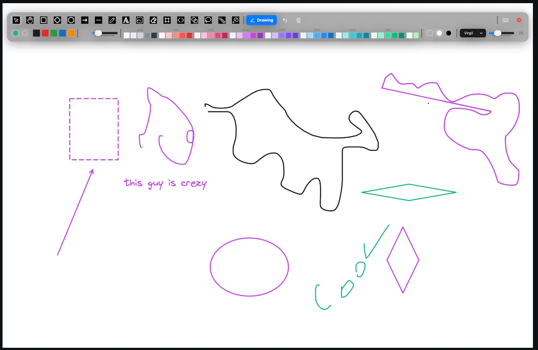This screenshot has height=350, width=538.
Task: Open the Virgil font dropdown
Action: point(473,33)
